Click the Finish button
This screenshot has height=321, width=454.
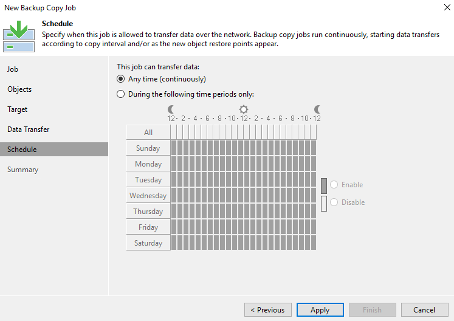373,310
